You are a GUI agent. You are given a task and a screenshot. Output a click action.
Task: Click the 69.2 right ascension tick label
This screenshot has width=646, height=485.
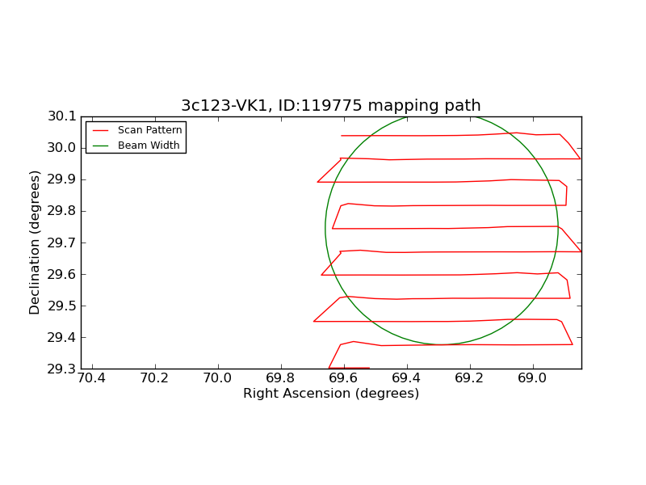click(470, 378)
